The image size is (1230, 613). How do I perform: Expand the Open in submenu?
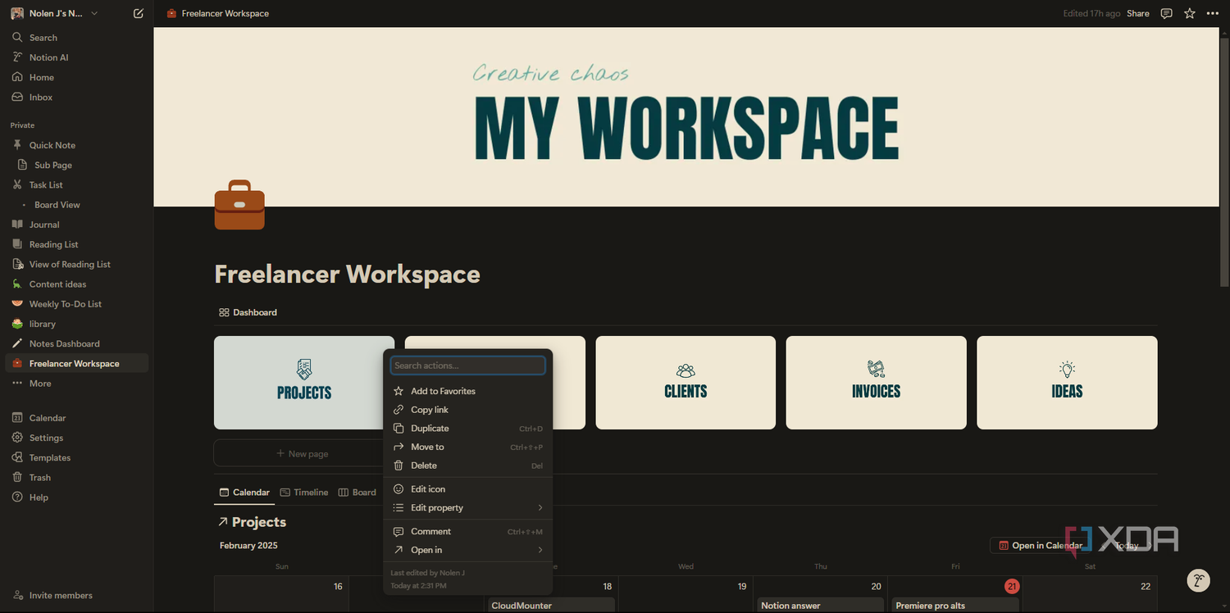tap(467, 550)
